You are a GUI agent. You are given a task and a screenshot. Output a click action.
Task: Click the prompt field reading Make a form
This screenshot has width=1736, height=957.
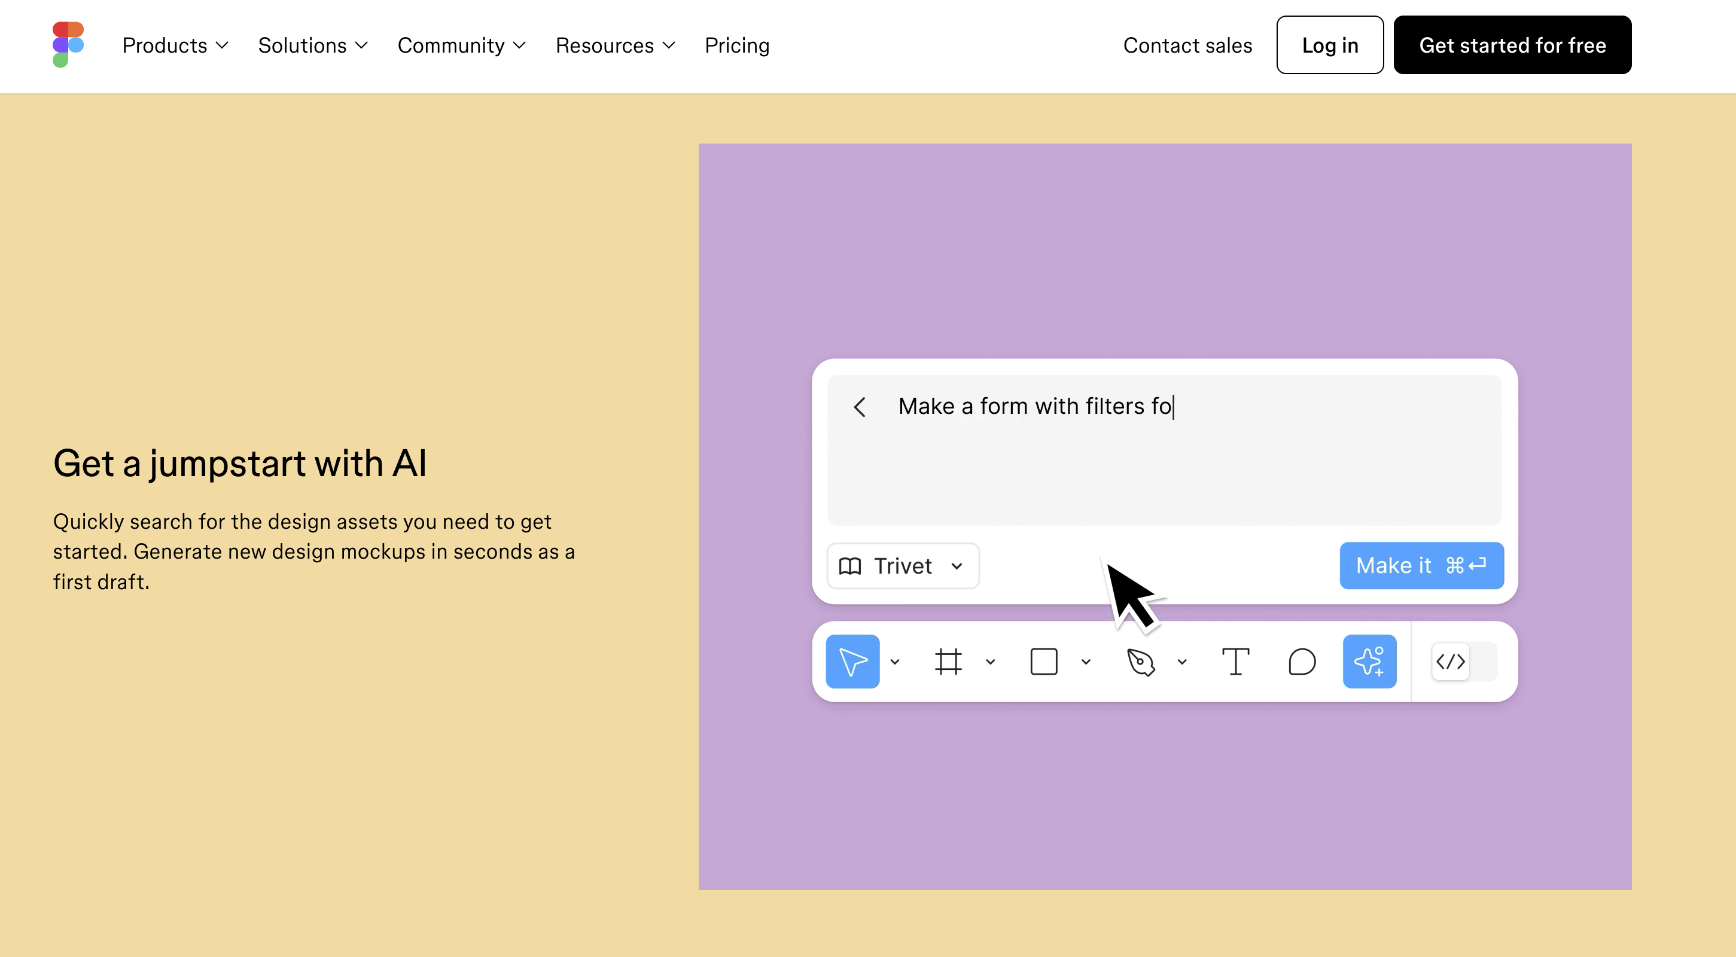(x=1164, y=450)
